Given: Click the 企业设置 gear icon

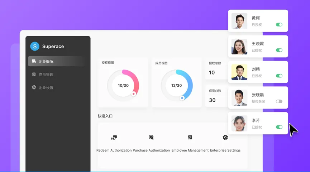Looking at the screenshot, I should click(x=34, y=87).
